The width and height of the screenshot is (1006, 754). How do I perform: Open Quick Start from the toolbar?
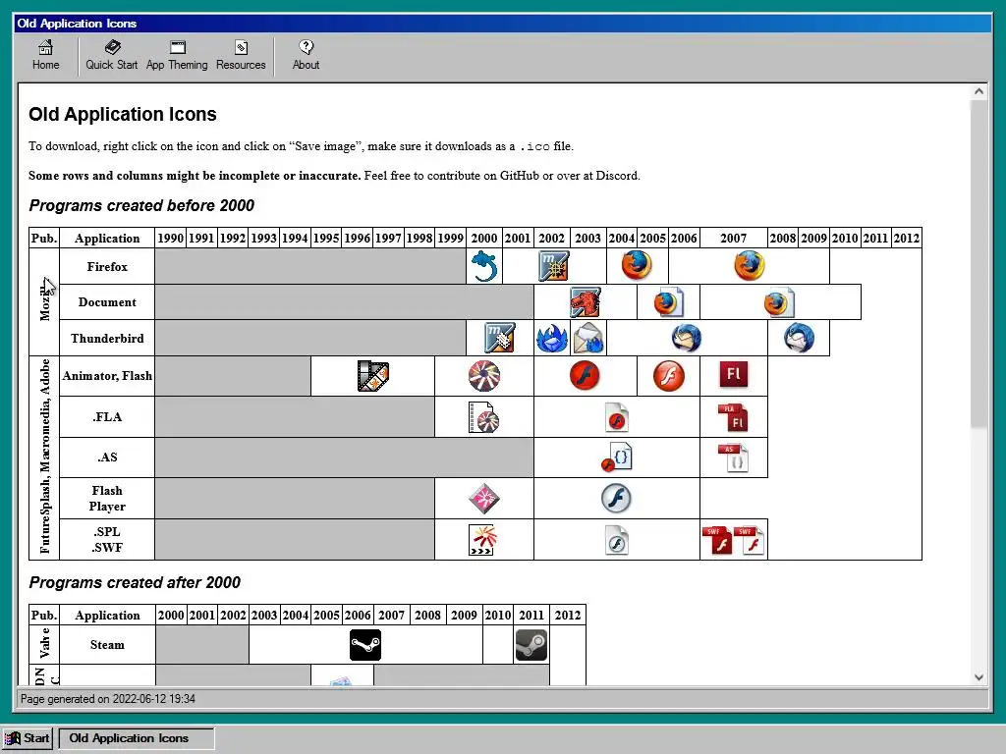[x=112, y=55]
